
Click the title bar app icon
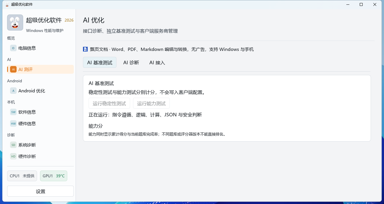coord(7,4)
